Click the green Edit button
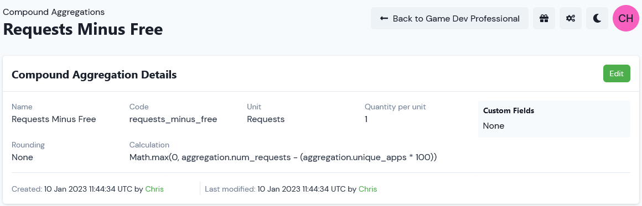642x206 pixels. (x=617, y=73)
